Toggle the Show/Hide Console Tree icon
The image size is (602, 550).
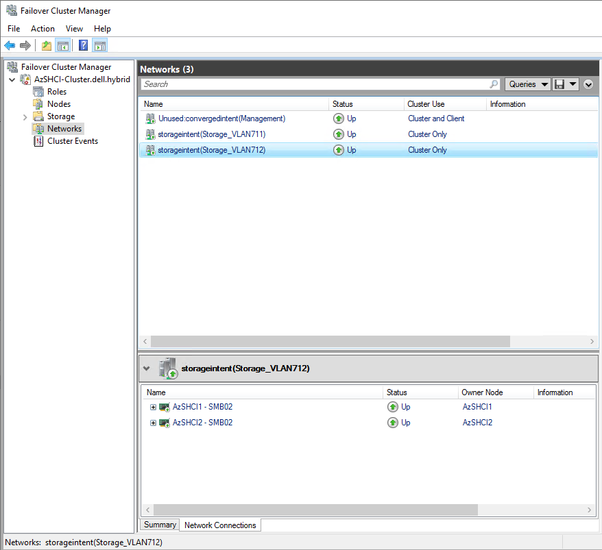(62, 46)
